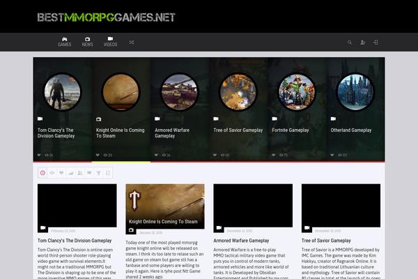Screen dimensions: 418x279
Task: Sort posts by rating bar-chart icon
Action: 70,173
